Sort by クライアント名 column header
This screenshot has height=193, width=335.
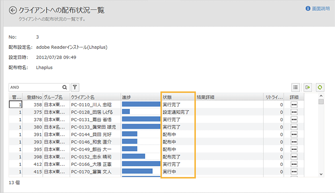tap(96, 97)
